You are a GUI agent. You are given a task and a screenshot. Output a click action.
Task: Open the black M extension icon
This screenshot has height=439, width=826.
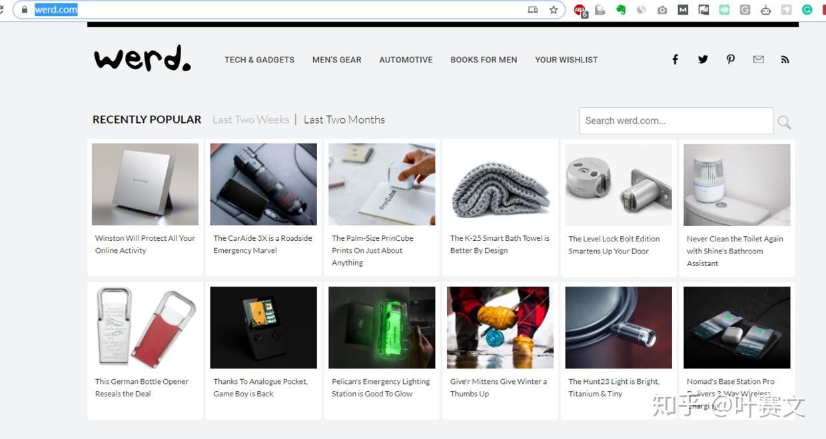pyautogui.click(x=683, y=10)
